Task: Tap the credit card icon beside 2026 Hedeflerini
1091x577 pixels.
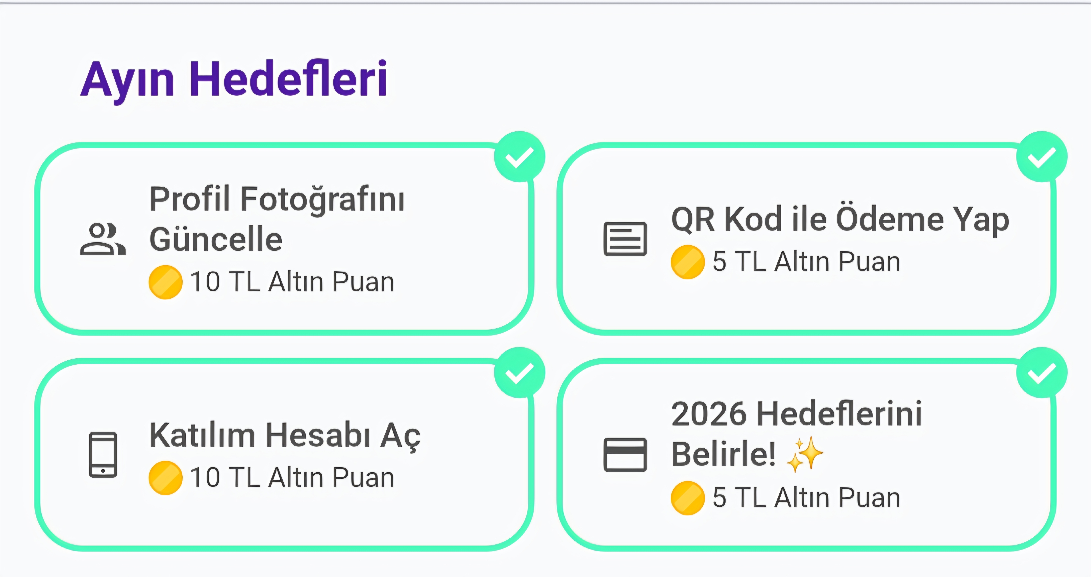Action: (625, 455)
